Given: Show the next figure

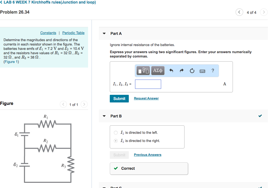Looking at the screenshot, I should click(84, 104).
